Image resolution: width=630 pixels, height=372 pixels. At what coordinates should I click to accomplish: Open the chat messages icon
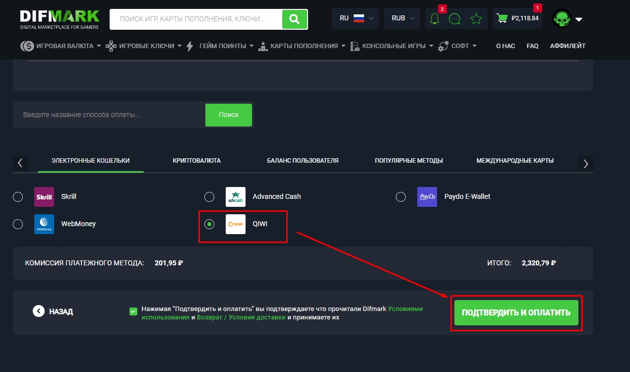click(x=454, y=19)
